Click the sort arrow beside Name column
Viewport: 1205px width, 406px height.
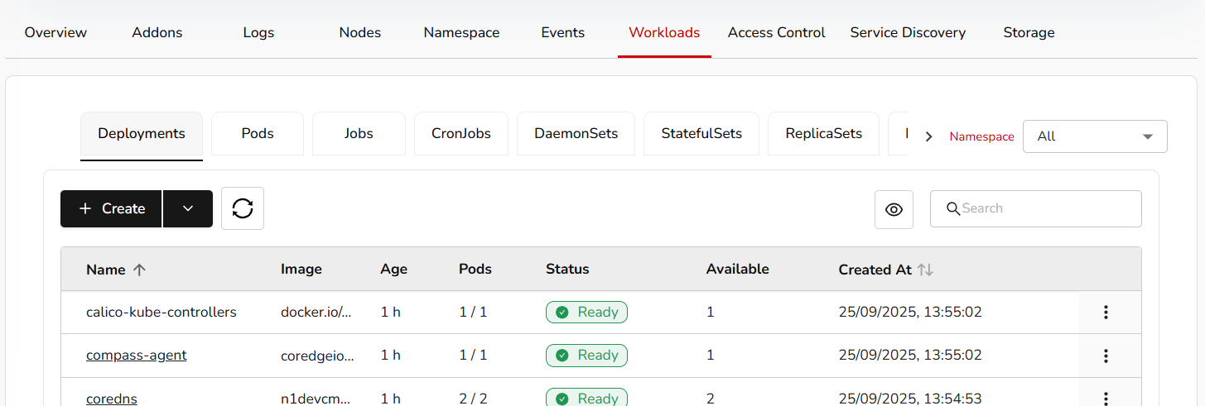139,270
